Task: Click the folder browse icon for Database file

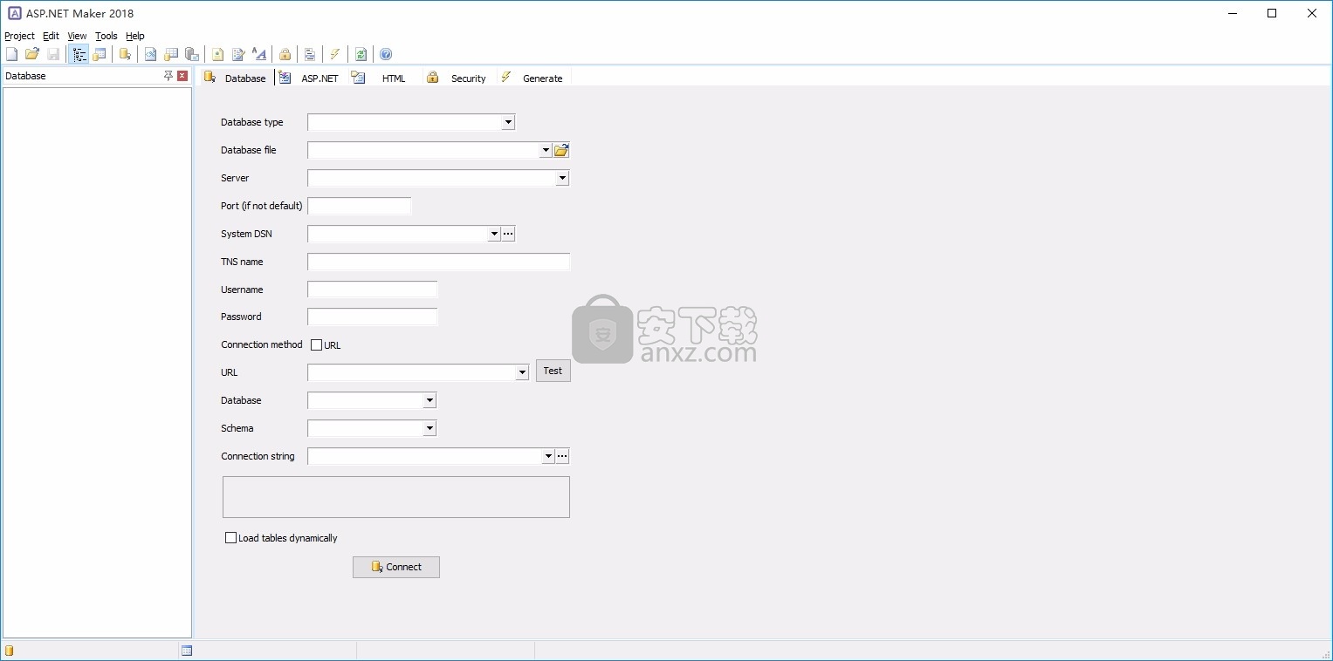Action: click(561, 150)
